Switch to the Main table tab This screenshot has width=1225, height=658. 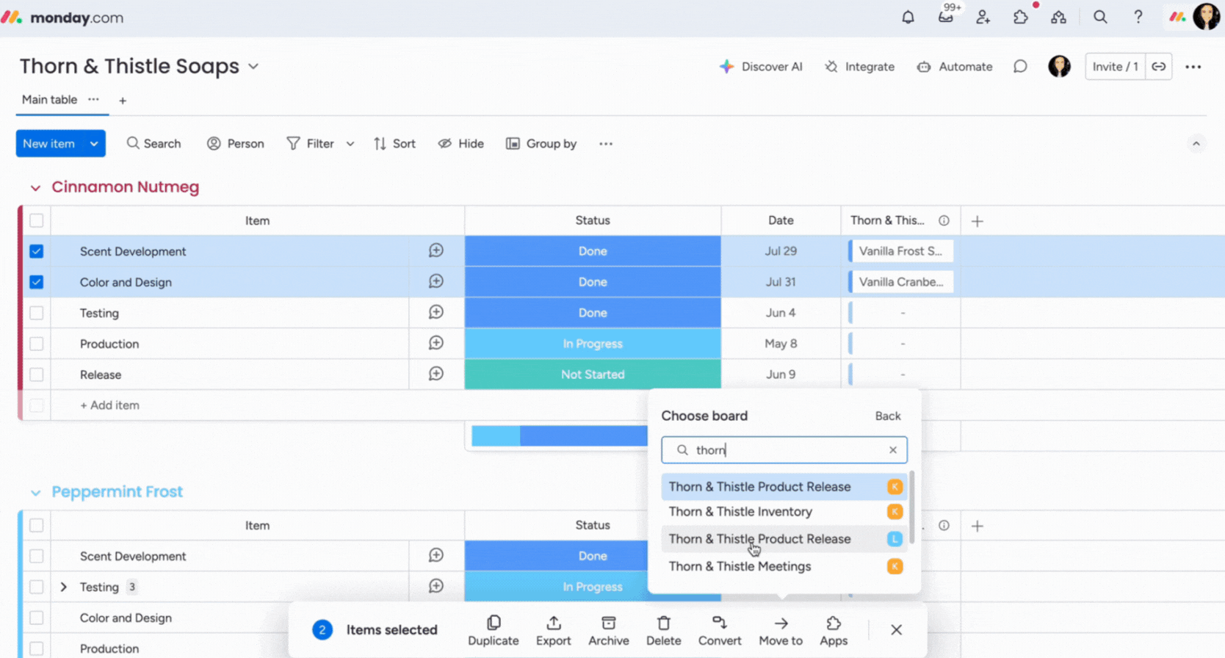(x=49, y=100)
